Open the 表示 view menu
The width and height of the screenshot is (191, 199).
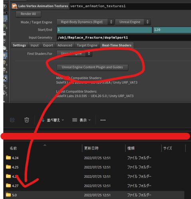[x=81, y=120]
